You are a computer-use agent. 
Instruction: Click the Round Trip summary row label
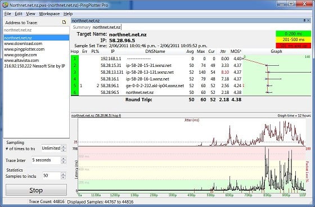[x=138, y=100]
